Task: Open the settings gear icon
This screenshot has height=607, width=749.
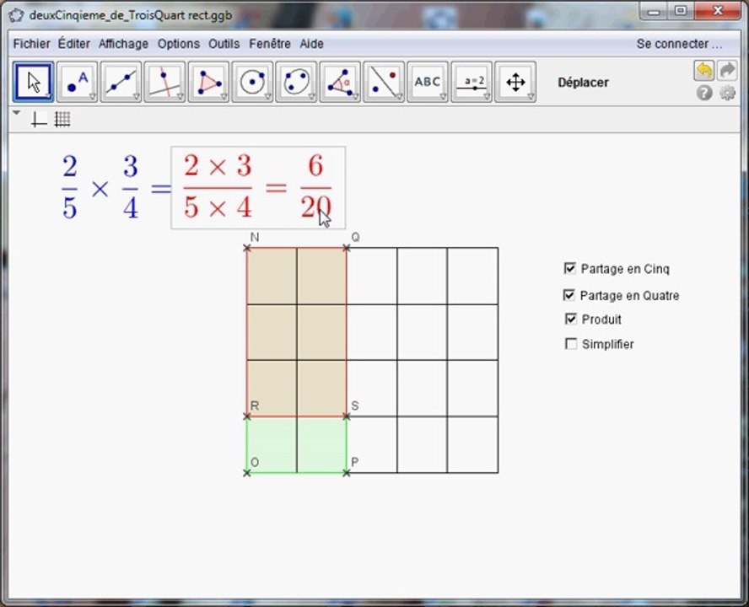Action: [x=728, y=93]
